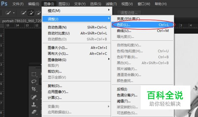Open 画布大小(S) dialog
Screen dimensions: 198x117
[76, 54]
